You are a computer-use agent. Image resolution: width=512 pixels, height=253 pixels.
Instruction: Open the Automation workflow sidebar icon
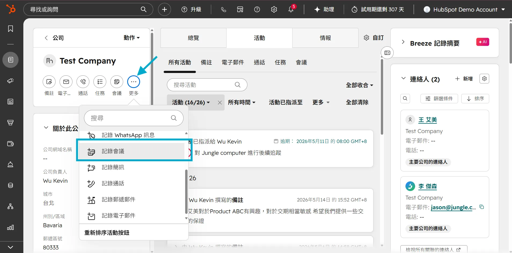tap(10, 206)
